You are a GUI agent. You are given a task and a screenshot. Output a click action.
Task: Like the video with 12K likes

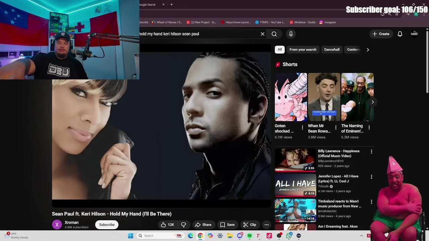click(167, 225)
